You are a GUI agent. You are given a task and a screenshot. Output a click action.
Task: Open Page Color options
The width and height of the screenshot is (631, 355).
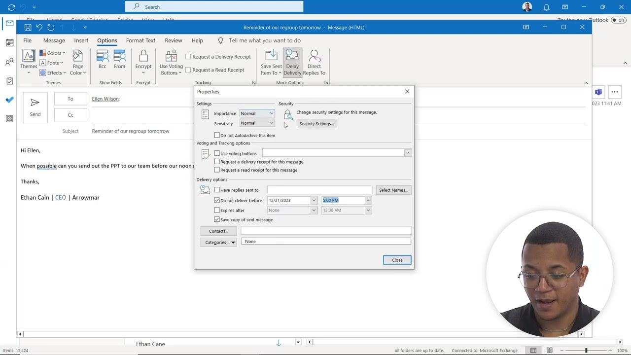coord(78,63)
